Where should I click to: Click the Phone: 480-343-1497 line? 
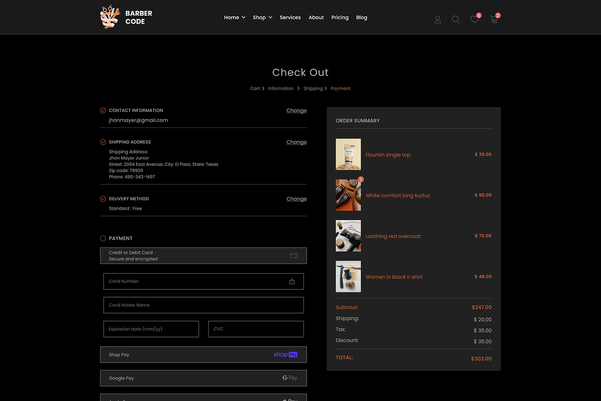click(132, 177)
